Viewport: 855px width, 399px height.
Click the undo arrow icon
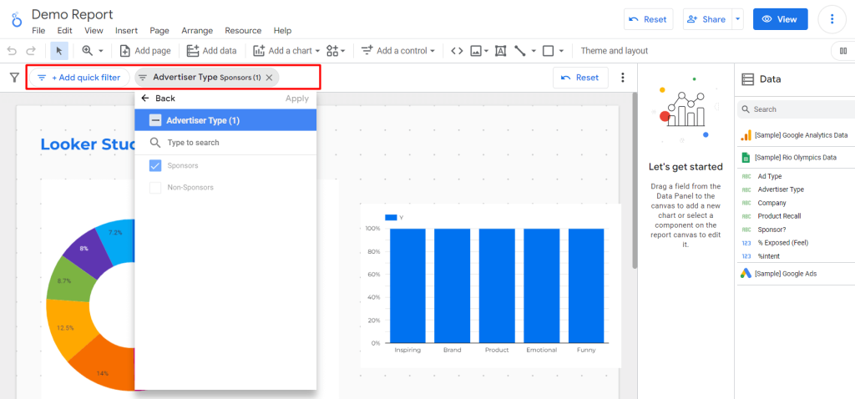(12, 51)
